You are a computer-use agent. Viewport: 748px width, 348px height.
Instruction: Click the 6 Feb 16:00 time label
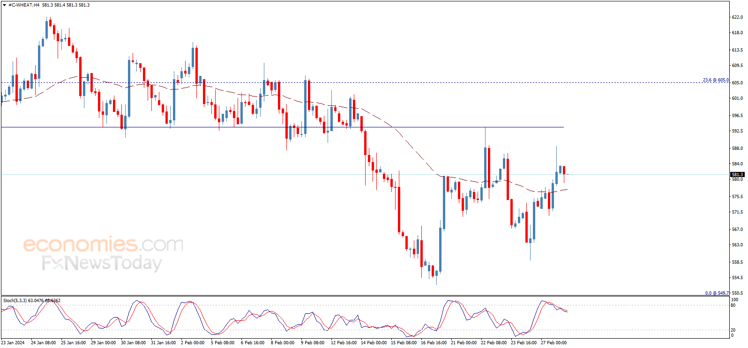click(253, 343)
